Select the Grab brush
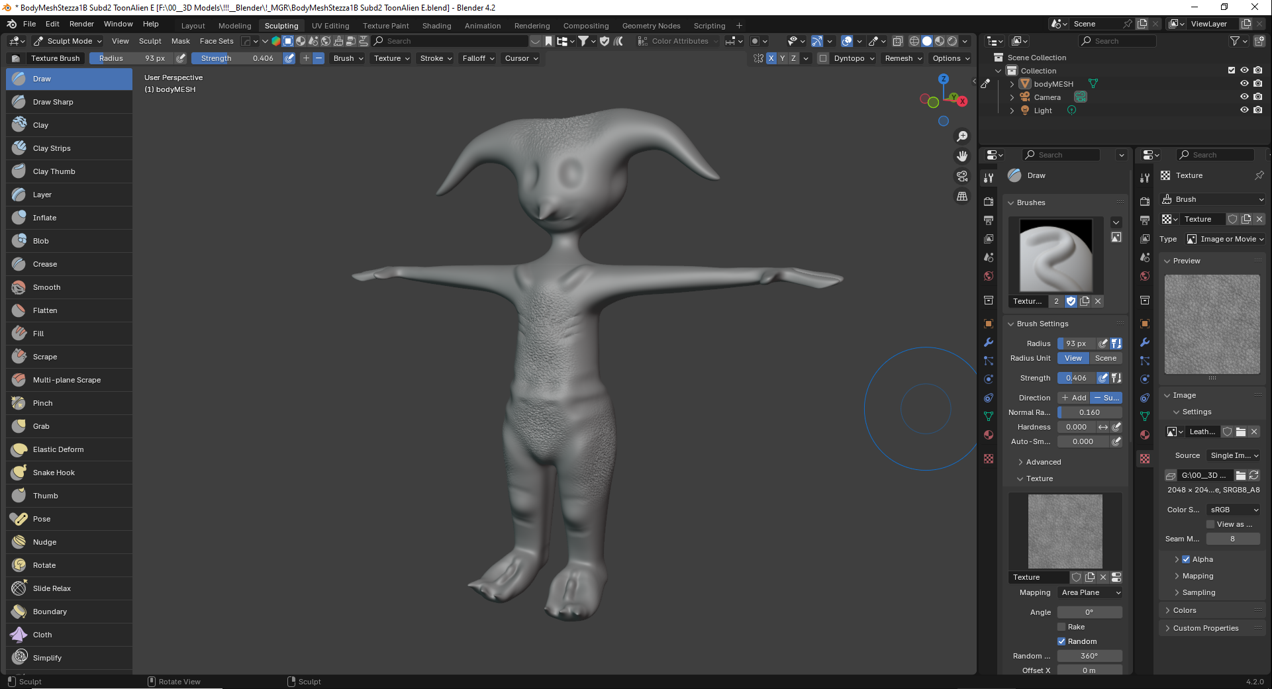This screenshot has width=1272, height=689. 70,426
